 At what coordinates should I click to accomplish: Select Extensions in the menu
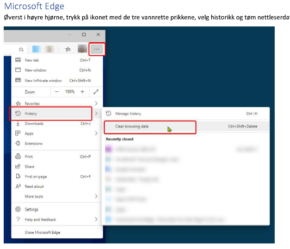tap(57, 143)
